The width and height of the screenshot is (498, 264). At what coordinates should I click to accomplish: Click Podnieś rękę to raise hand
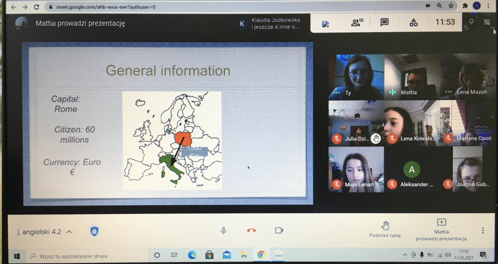[385, 229]
